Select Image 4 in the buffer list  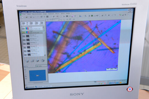(x=33, y=40)
